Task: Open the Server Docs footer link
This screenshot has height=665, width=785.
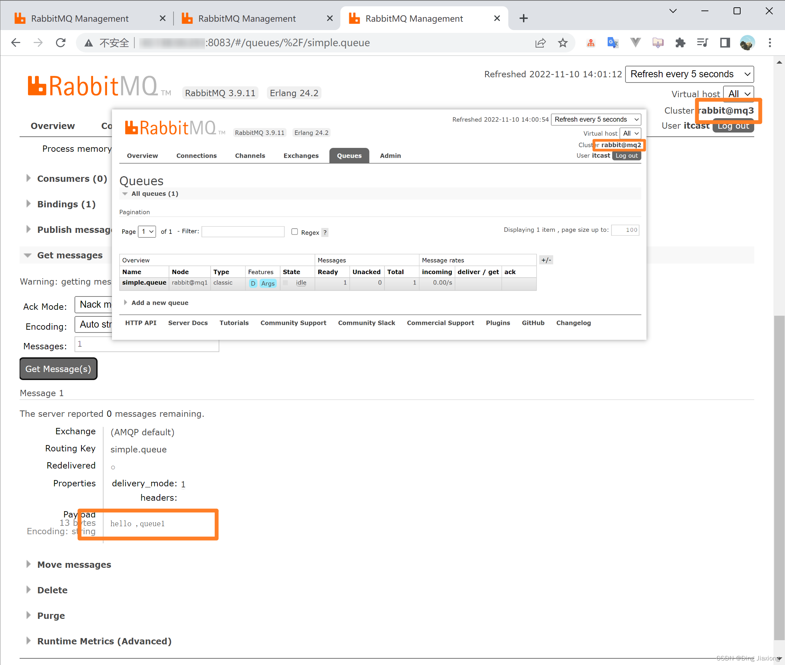Action: pos(188,323)
